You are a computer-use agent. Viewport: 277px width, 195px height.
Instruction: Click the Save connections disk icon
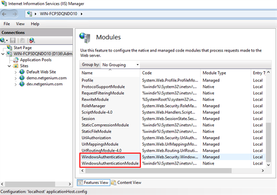(x=12, y=40)
